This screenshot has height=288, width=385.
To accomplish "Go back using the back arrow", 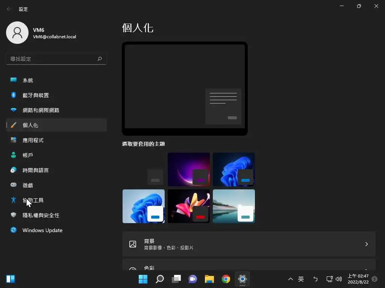I will [x=9, y=9].
